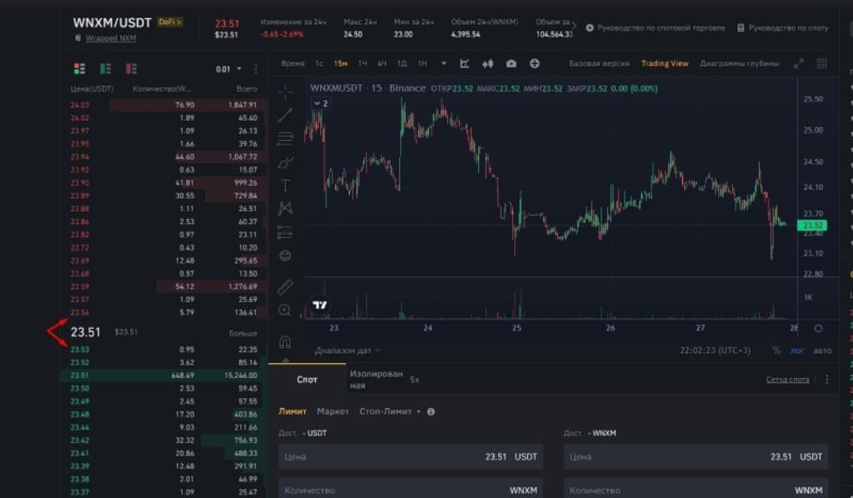Screen dimensions: 853x498
Task: Collapse the indicator legend showing 2
Action: click(321, 103)
